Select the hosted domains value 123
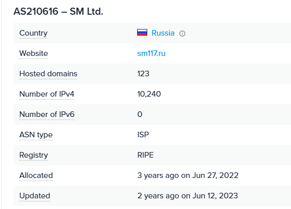The width and height of the screenshot is (291, 209). pyautogui.click(x=143, y=74)
